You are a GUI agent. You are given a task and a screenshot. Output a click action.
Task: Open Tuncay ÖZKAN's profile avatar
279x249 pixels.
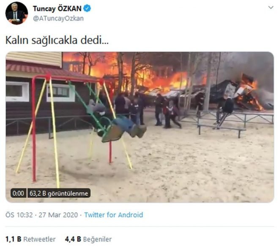pos(16,13)
